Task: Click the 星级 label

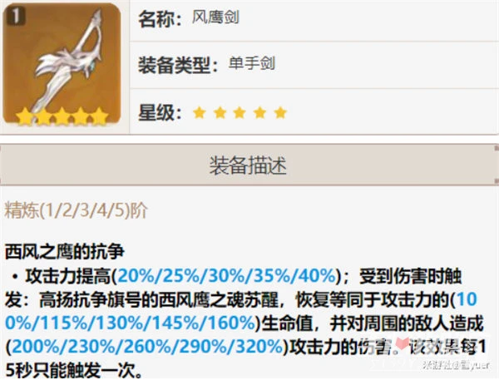Action: (160, 112)
